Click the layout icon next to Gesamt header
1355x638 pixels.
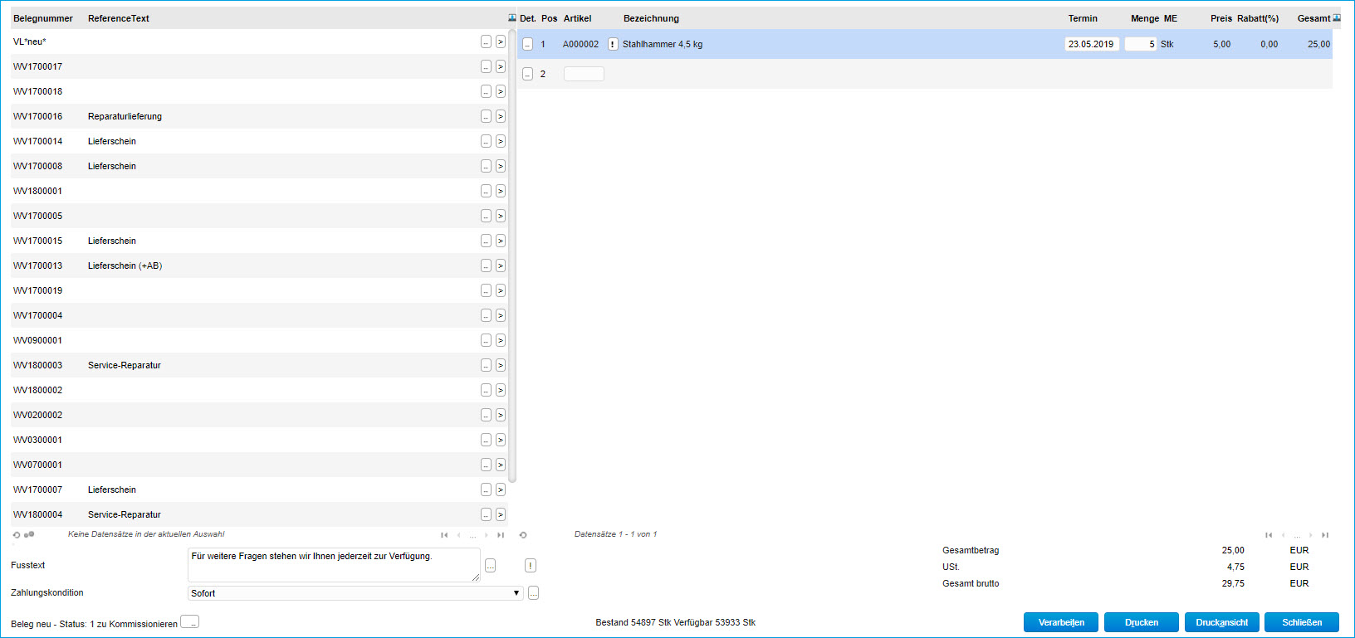point(1337,17)
